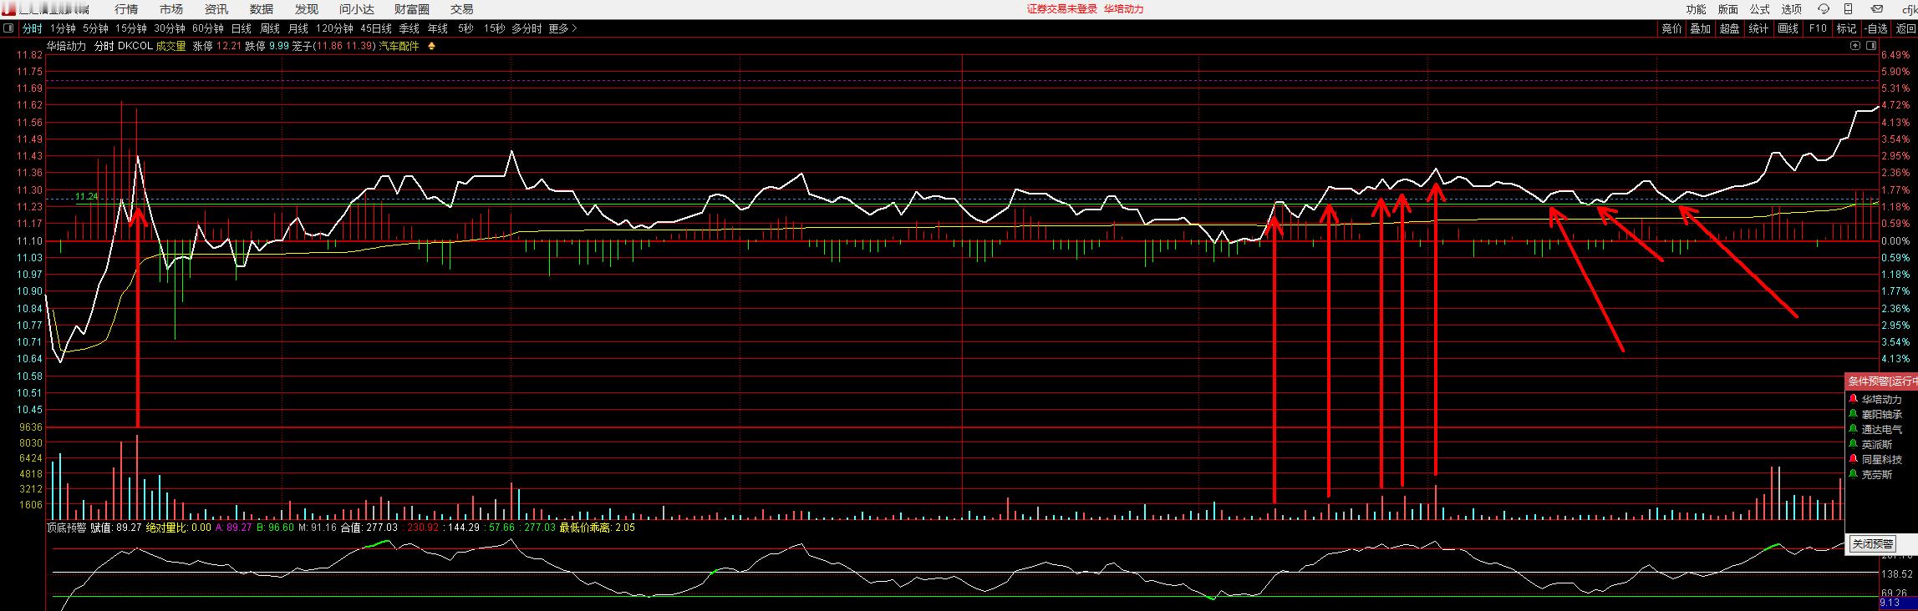Click the 统计 toolbar button
The height and width of the screenshot is (611, 1918).
pos(1758,28)
